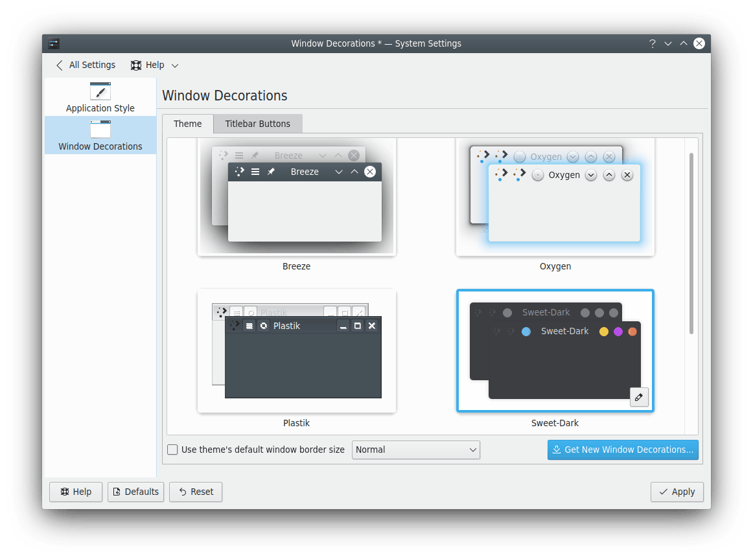Click the close X in Plastik preview
The width and height of the screenshot is (753, 559).
pos(372,326)
